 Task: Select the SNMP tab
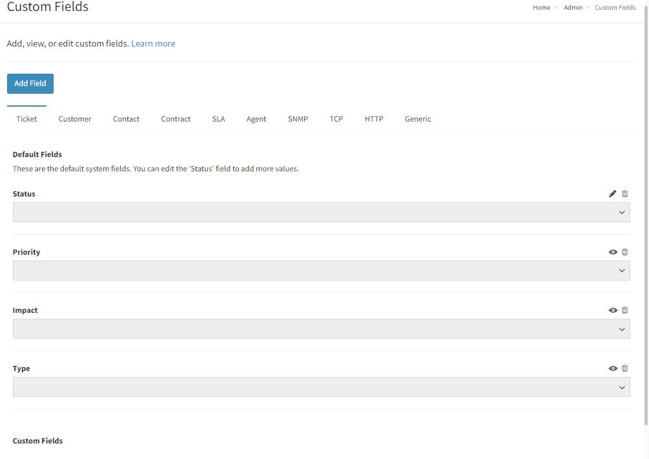[298, 119]
